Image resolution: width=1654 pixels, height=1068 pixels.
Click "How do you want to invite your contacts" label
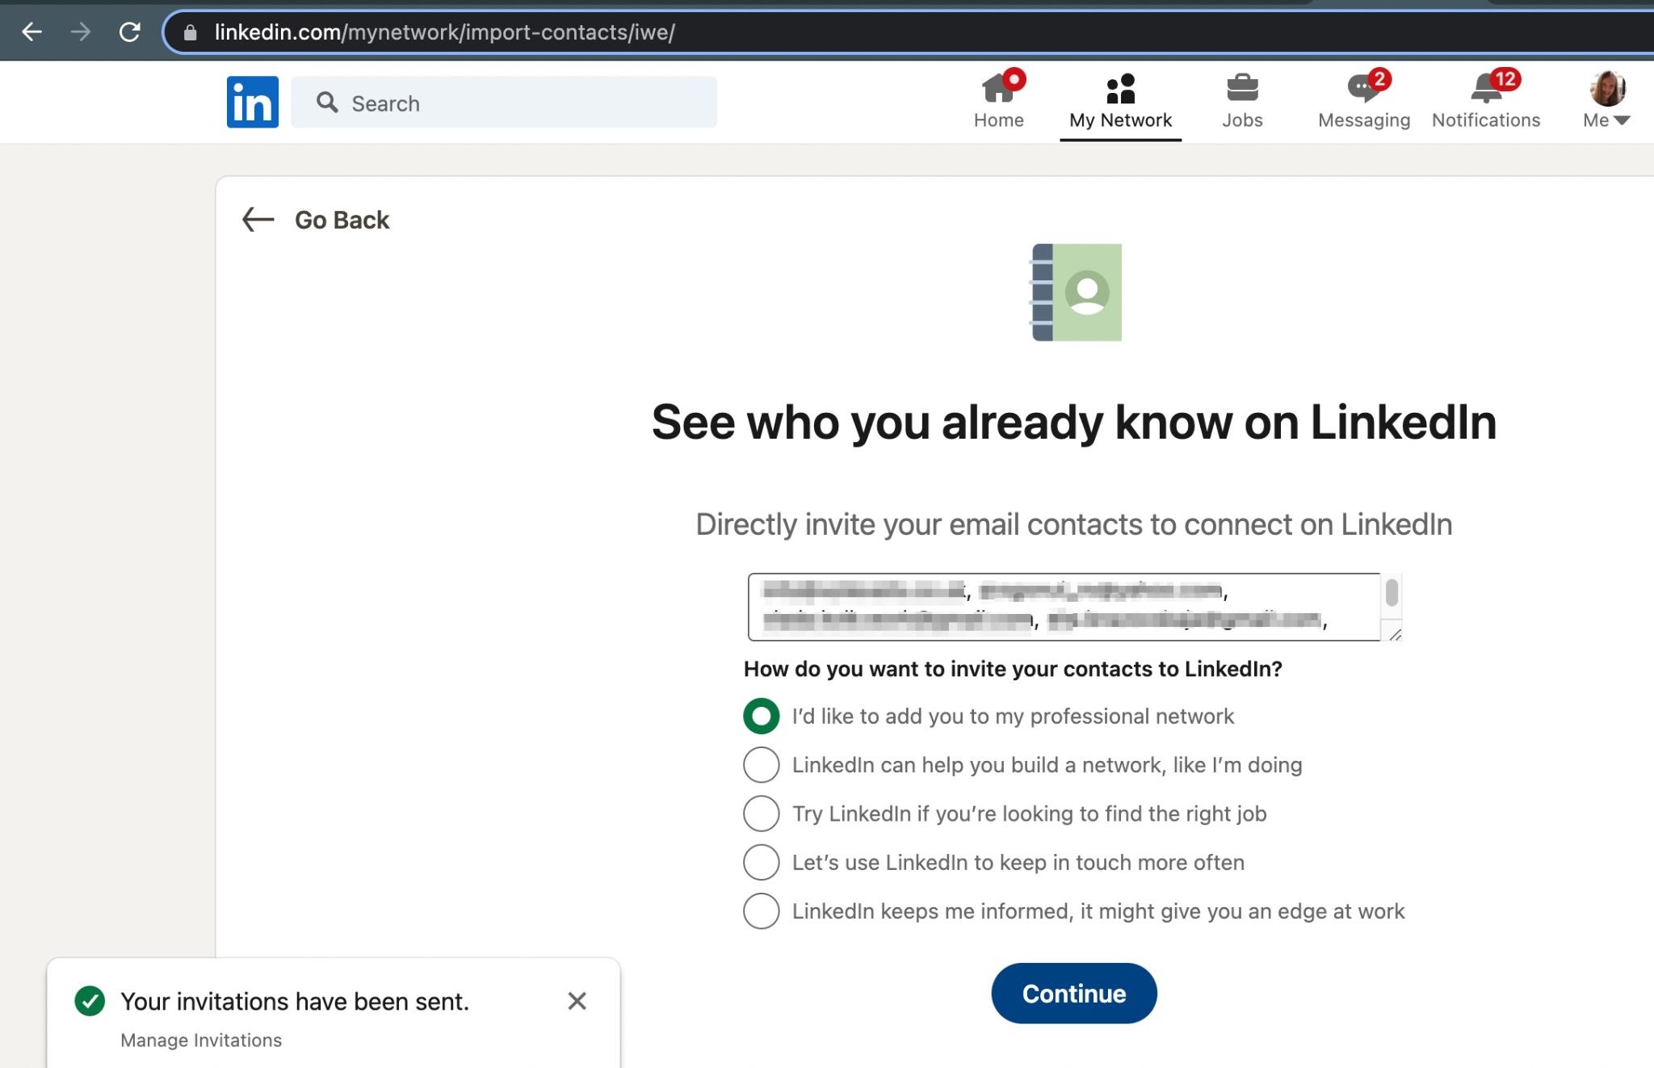[x=1013, y=669]
